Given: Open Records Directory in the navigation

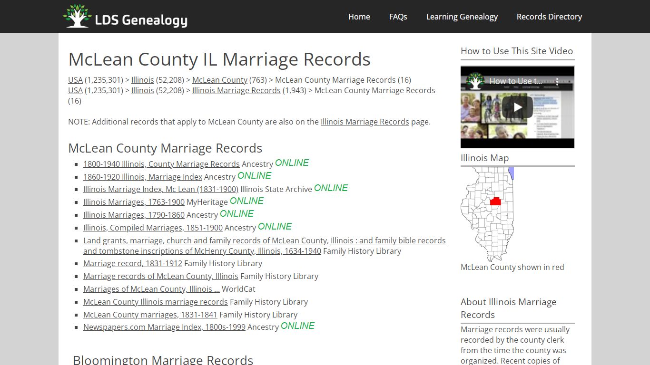Looking at the screenshot, I should 549,17.
